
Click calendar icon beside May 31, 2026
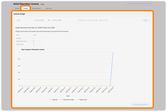[52, 20]
